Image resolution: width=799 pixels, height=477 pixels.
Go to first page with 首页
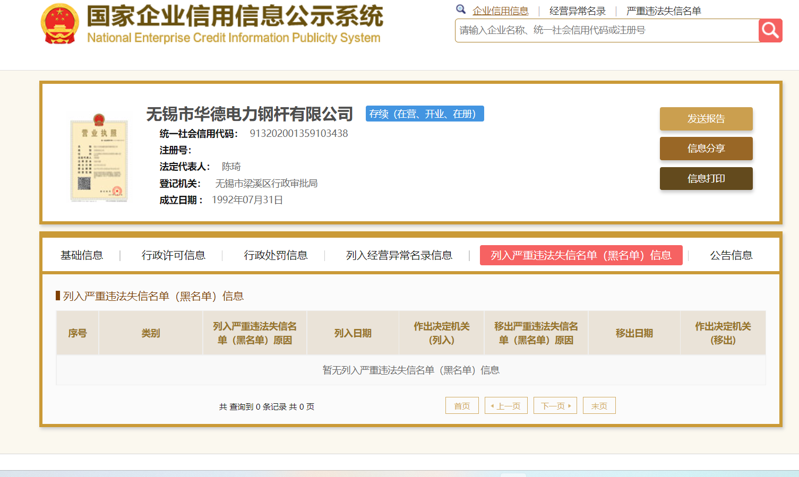[x=462, y=405]
